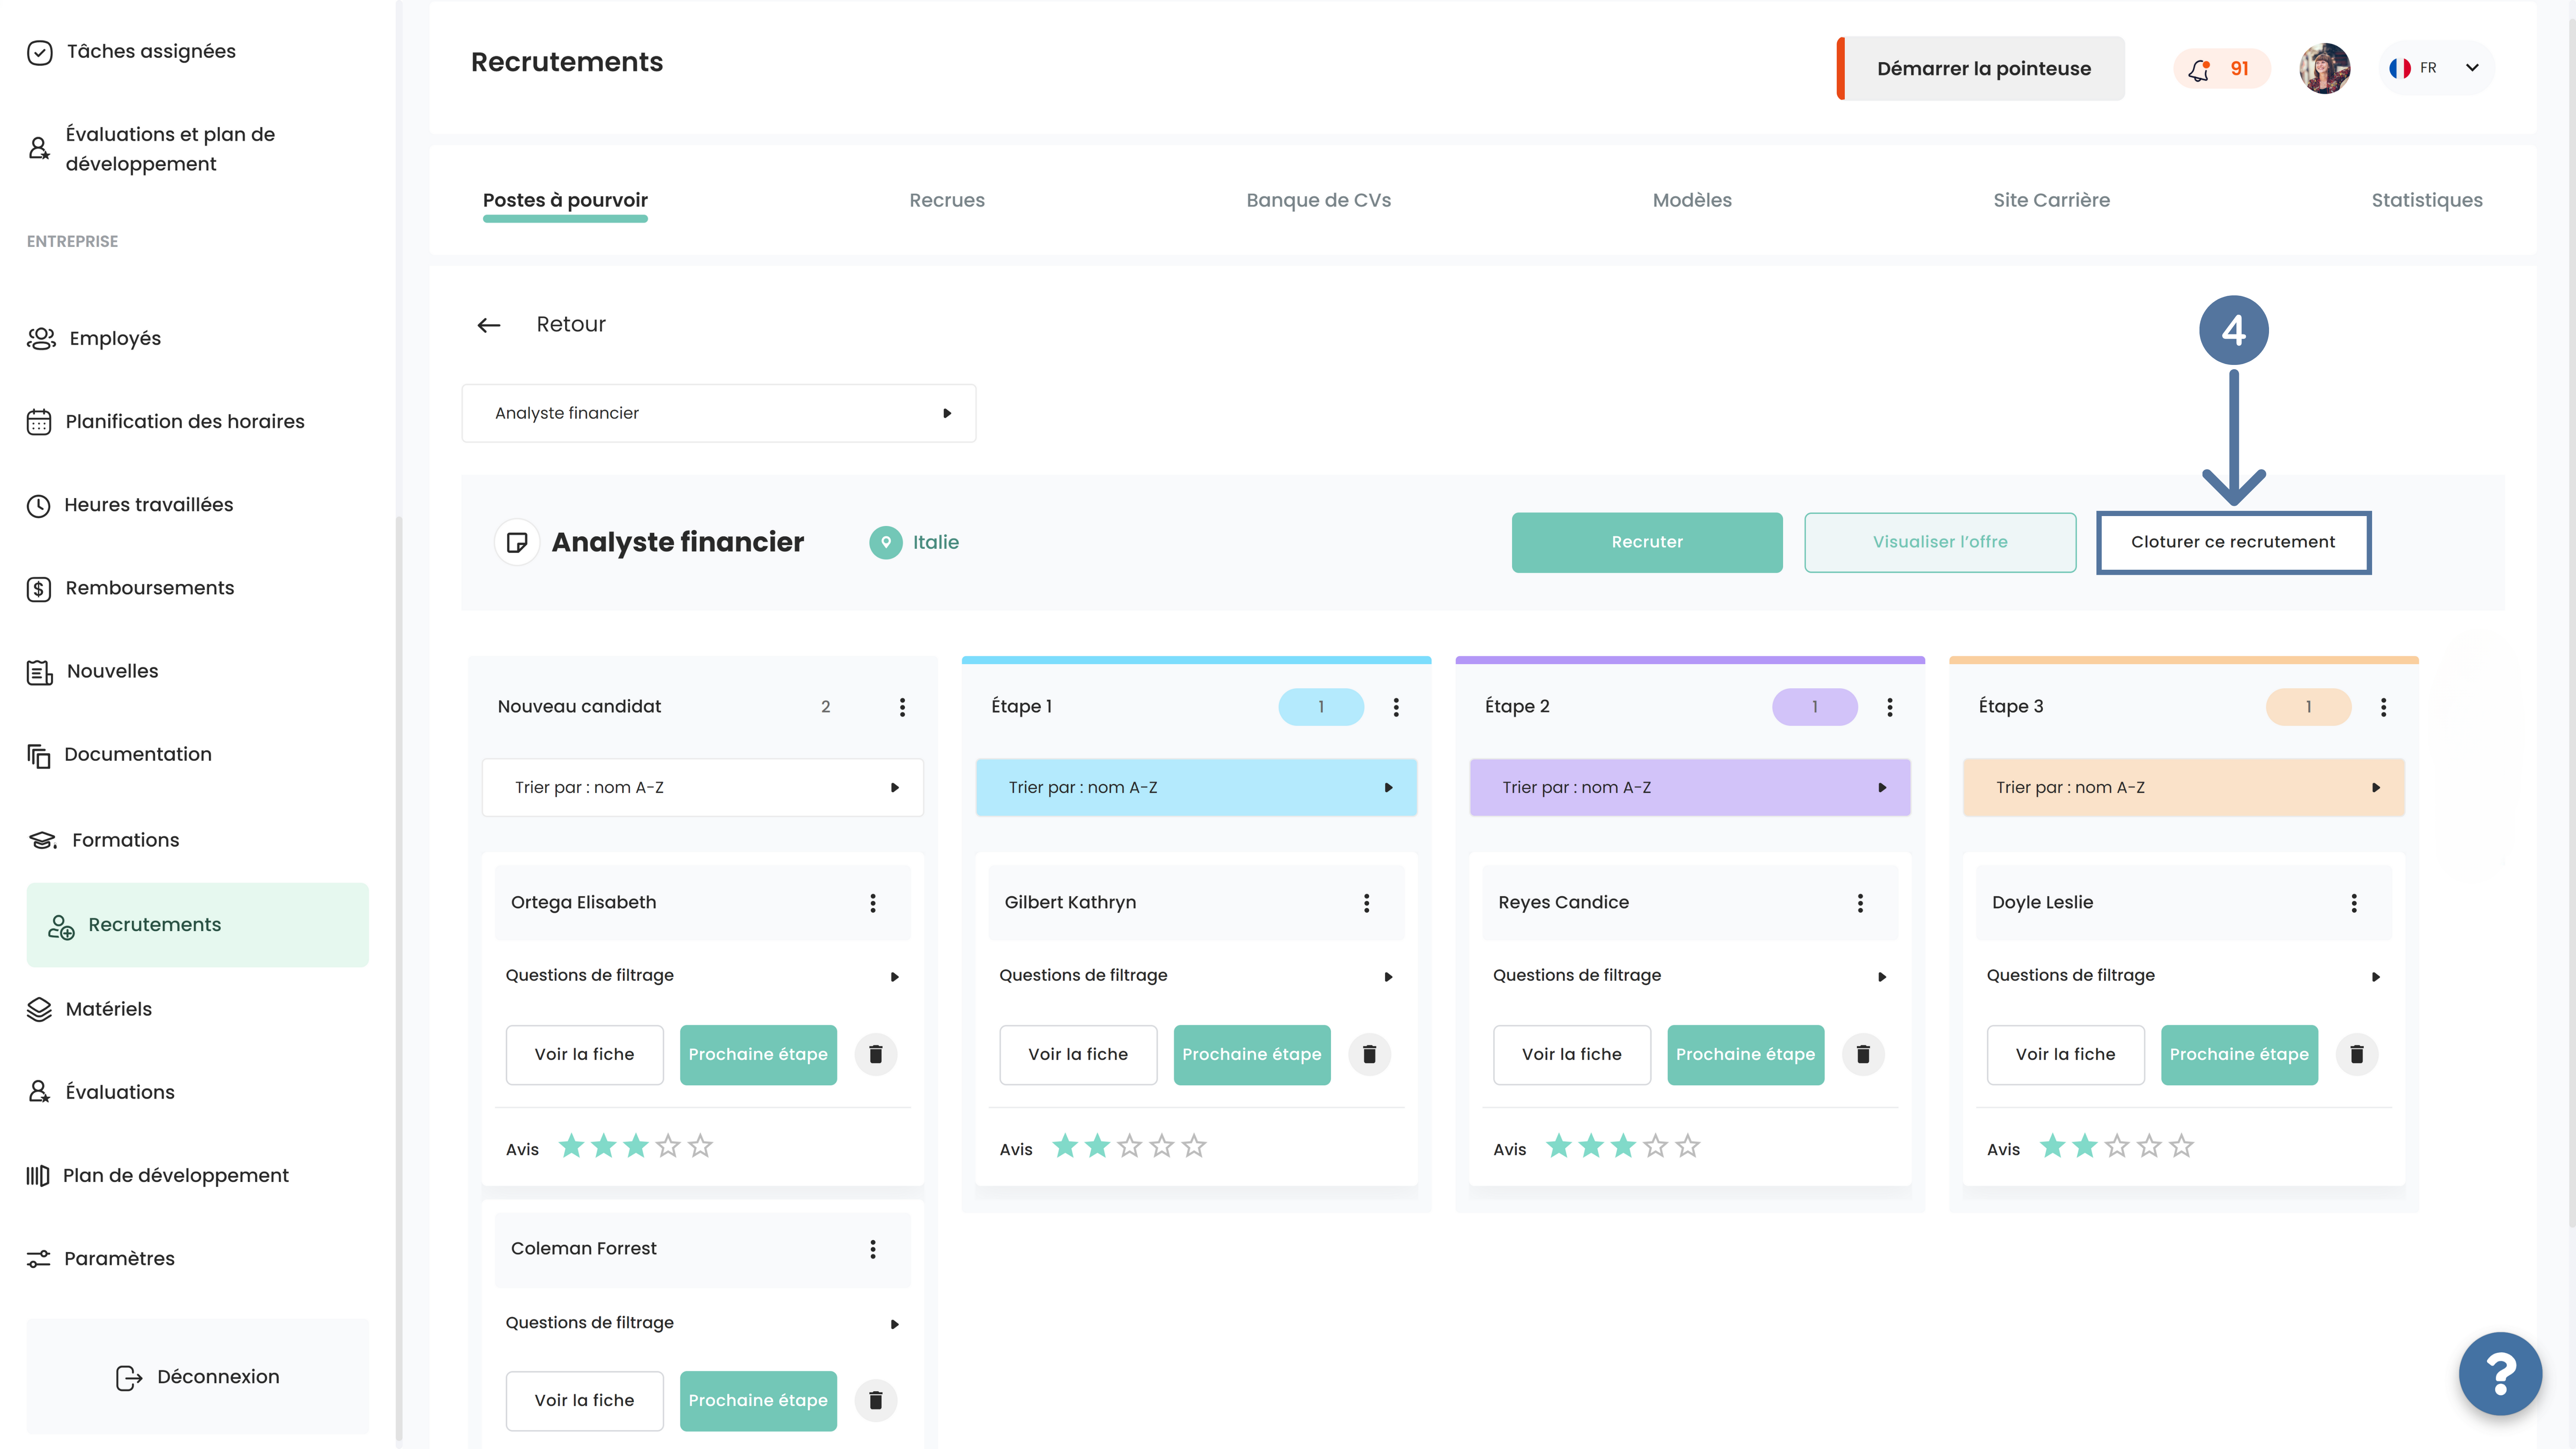Image resolution: width=2576 pixels, height=1449 pixels.
Task: Open Étape 1 sort by name dropdown
Action: (x=1196, y=788)
